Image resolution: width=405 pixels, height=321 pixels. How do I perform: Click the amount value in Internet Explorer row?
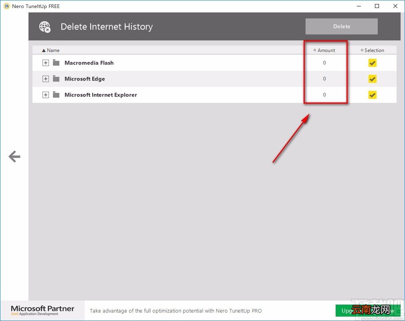click(x=324, y=94)
